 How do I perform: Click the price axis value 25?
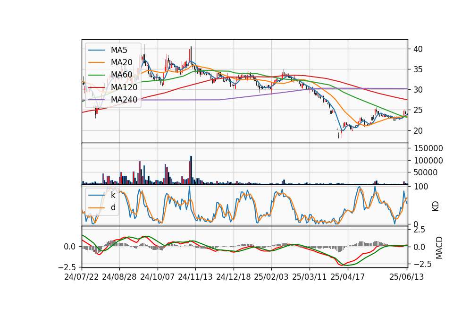tap(418, 110)
